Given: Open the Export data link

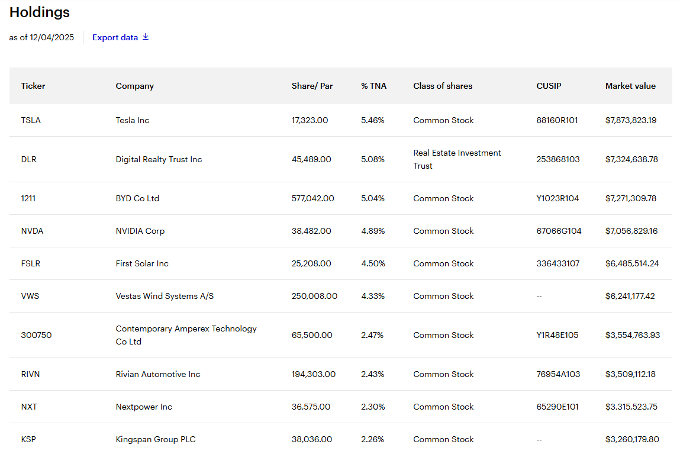Looking at the screenshot, I should click(115, 37).
